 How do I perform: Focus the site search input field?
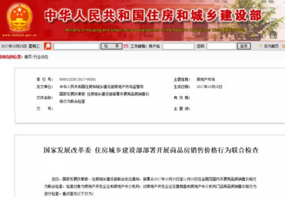coord(76,46)
